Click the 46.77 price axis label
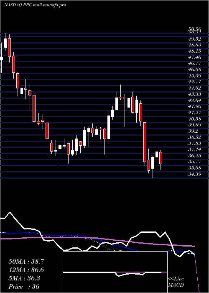 (x=195, y=63)
